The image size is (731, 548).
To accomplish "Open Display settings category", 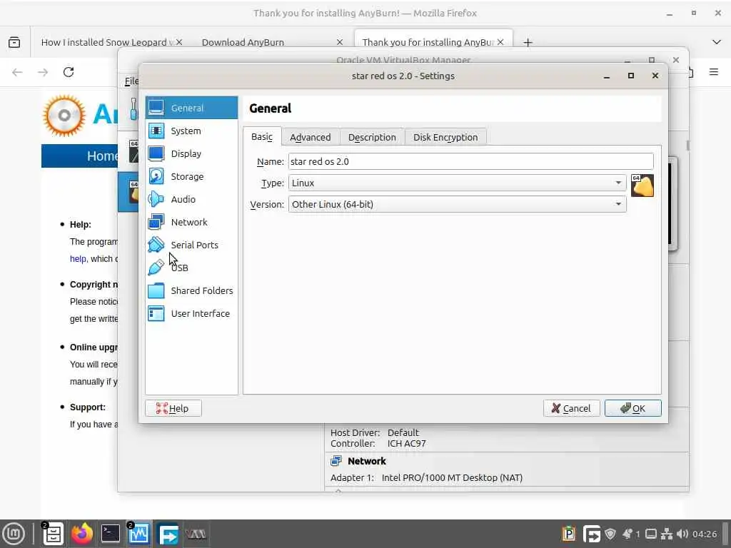I will click(191, 154).
